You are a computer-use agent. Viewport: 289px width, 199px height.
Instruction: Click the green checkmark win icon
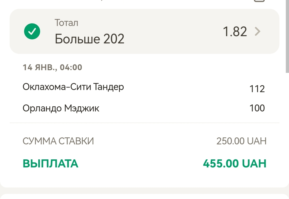(32, 32)
